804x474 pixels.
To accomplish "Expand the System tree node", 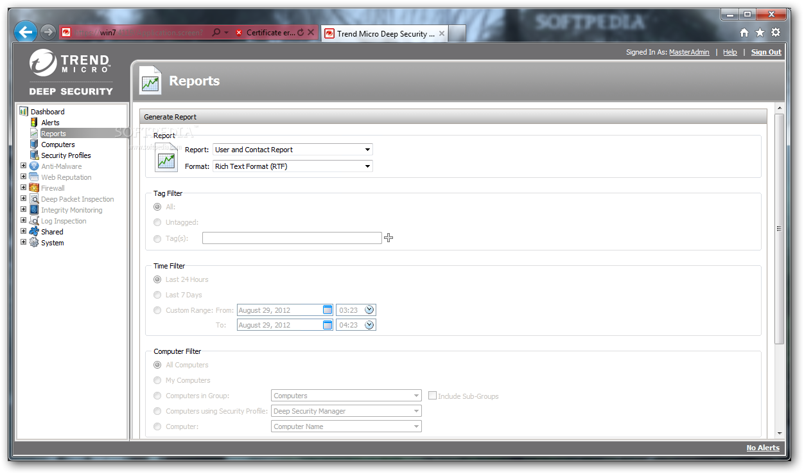I will pos(24,242).
